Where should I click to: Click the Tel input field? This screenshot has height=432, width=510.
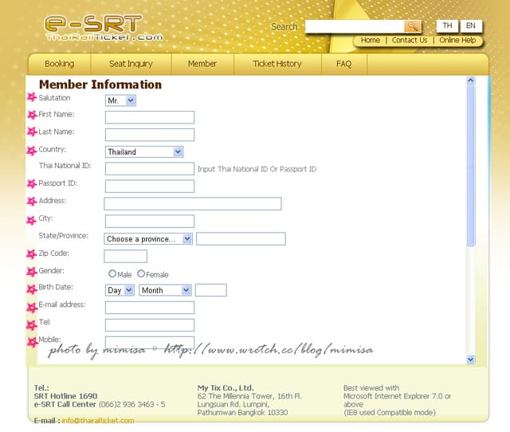tap(150, 325)
